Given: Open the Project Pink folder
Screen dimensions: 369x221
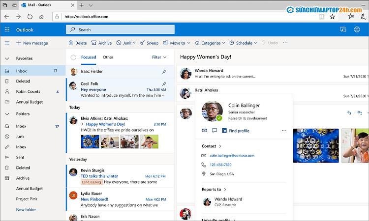Looking at the screenshot, I should [x=27, y=199].
